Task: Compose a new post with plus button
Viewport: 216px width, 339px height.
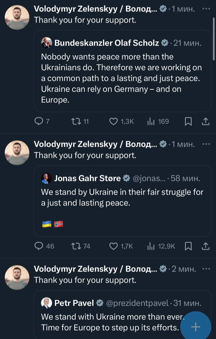Action: 196,327
